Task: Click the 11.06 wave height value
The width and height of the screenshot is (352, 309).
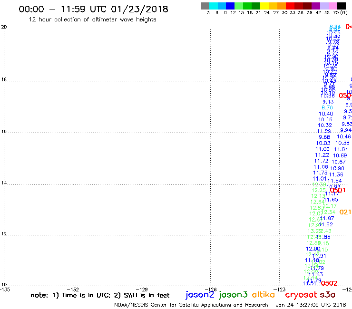Action: (321, 167)
